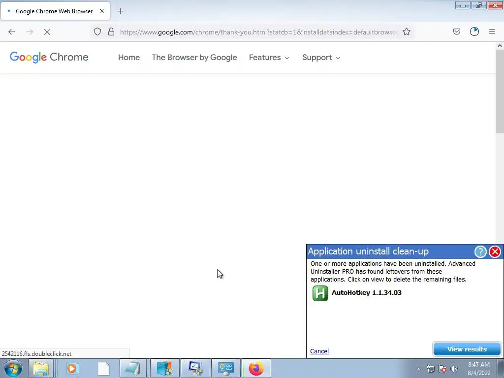Screen dimensions: 504x378
Task: Click the blank document taskbar icon
Action: pos(103,368)
